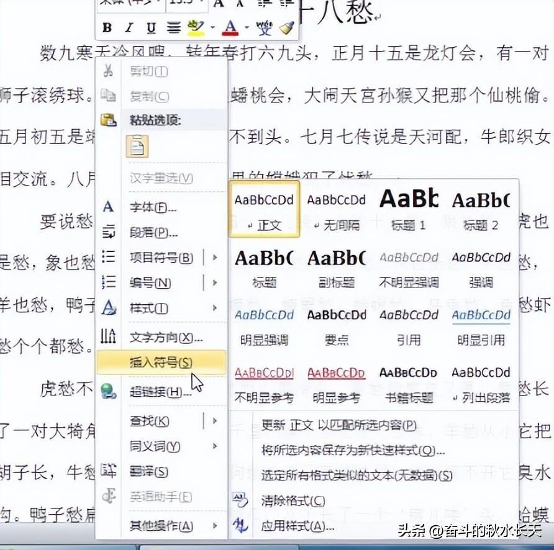This screenshot has height=550, width=554.
Task: Choose 更新 正文 以匹配所选内容(P)
Action: pos(339,425)
